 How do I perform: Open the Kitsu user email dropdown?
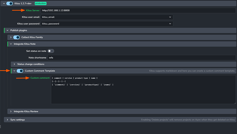coord(107,17)
